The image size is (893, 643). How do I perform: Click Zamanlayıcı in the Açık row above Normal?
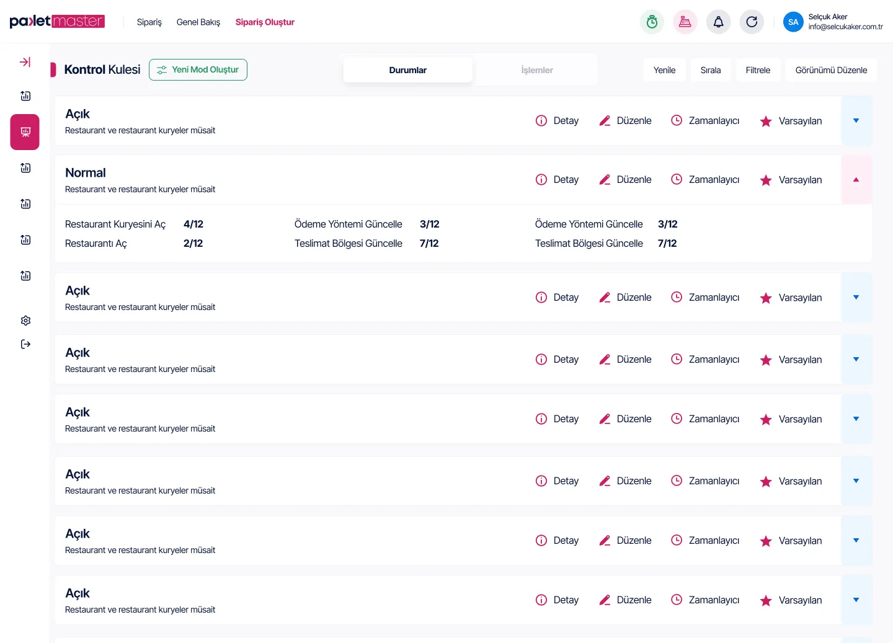click(705, 121)
